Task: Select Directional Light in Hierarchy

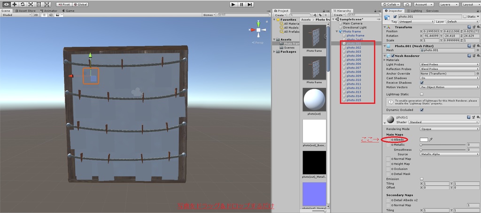Action: click(x=355, y=27)
